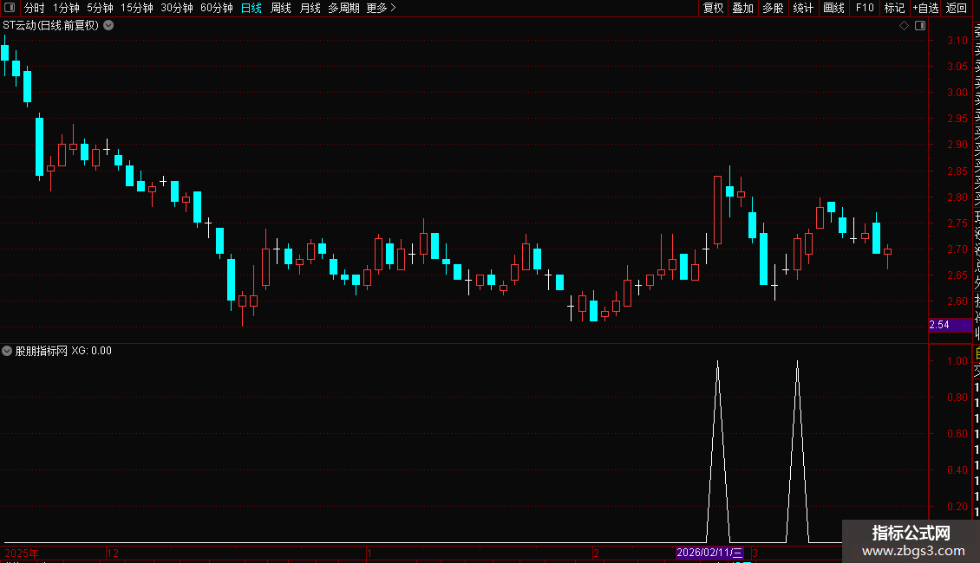Open F10 company information
Viewport: 980px width, 563px height.
coord(865,8)
